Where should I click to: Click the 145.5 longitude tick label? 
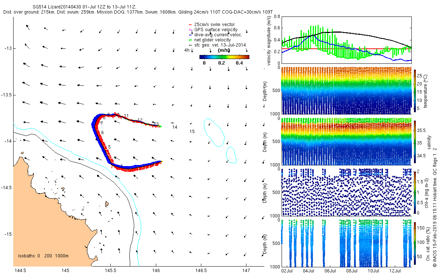point(110,271)
